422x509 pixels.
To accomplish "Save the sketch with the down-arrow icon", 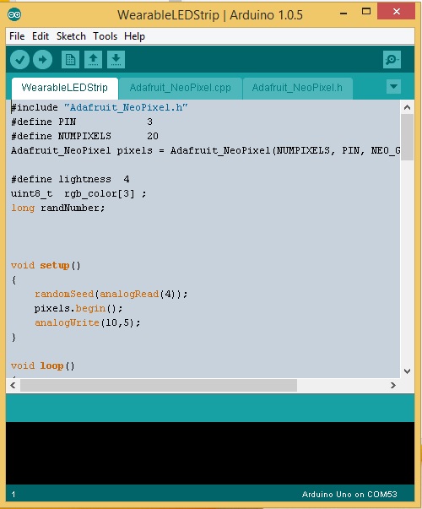I will click(x=116, y=60).
